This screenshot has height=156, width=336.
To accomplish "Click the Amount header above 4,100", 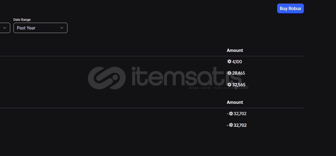I will 235,50.
